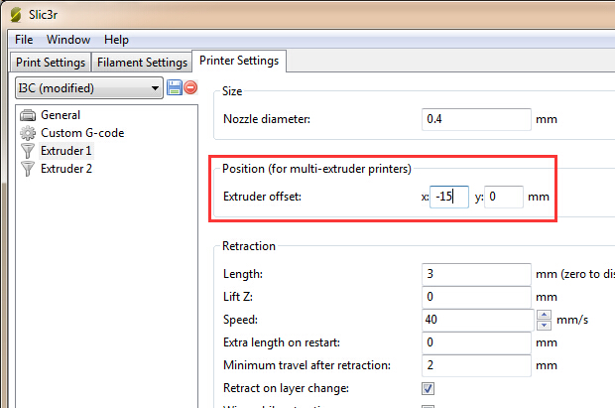Image resolution: width=615 pixels, height=408 pixels.
Task: Toggle the Retract on layer change checkbox
Action: point(428,389)
